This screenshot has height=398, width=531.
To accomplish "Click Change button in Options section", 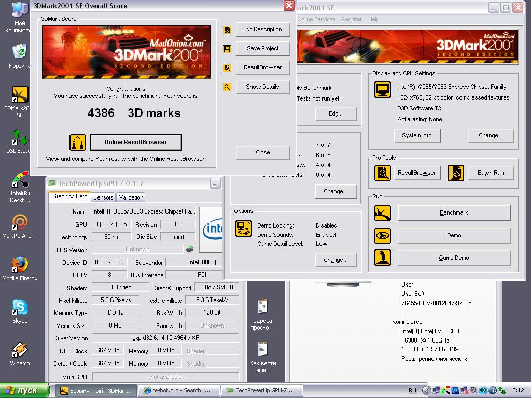I will [336, 260].
